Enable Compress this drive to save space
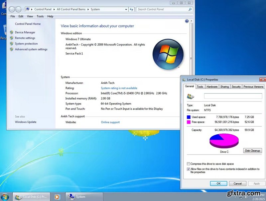Screen dimensions: 266x201 coord(189,164)
